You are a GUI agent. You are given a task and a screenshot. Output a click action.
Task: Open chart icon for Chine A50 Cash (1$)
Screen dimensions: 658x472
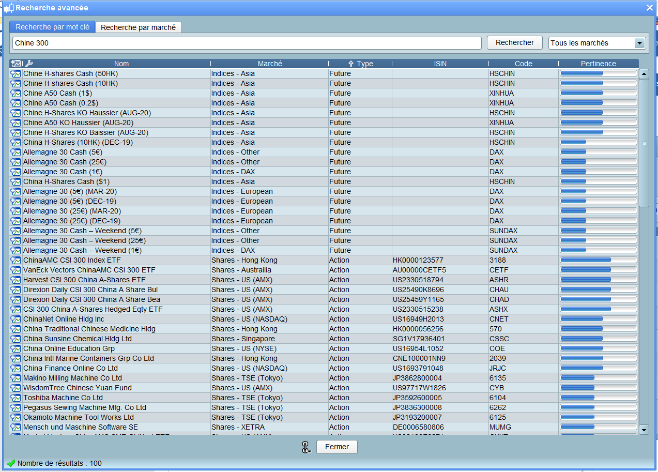click(16, 93)
